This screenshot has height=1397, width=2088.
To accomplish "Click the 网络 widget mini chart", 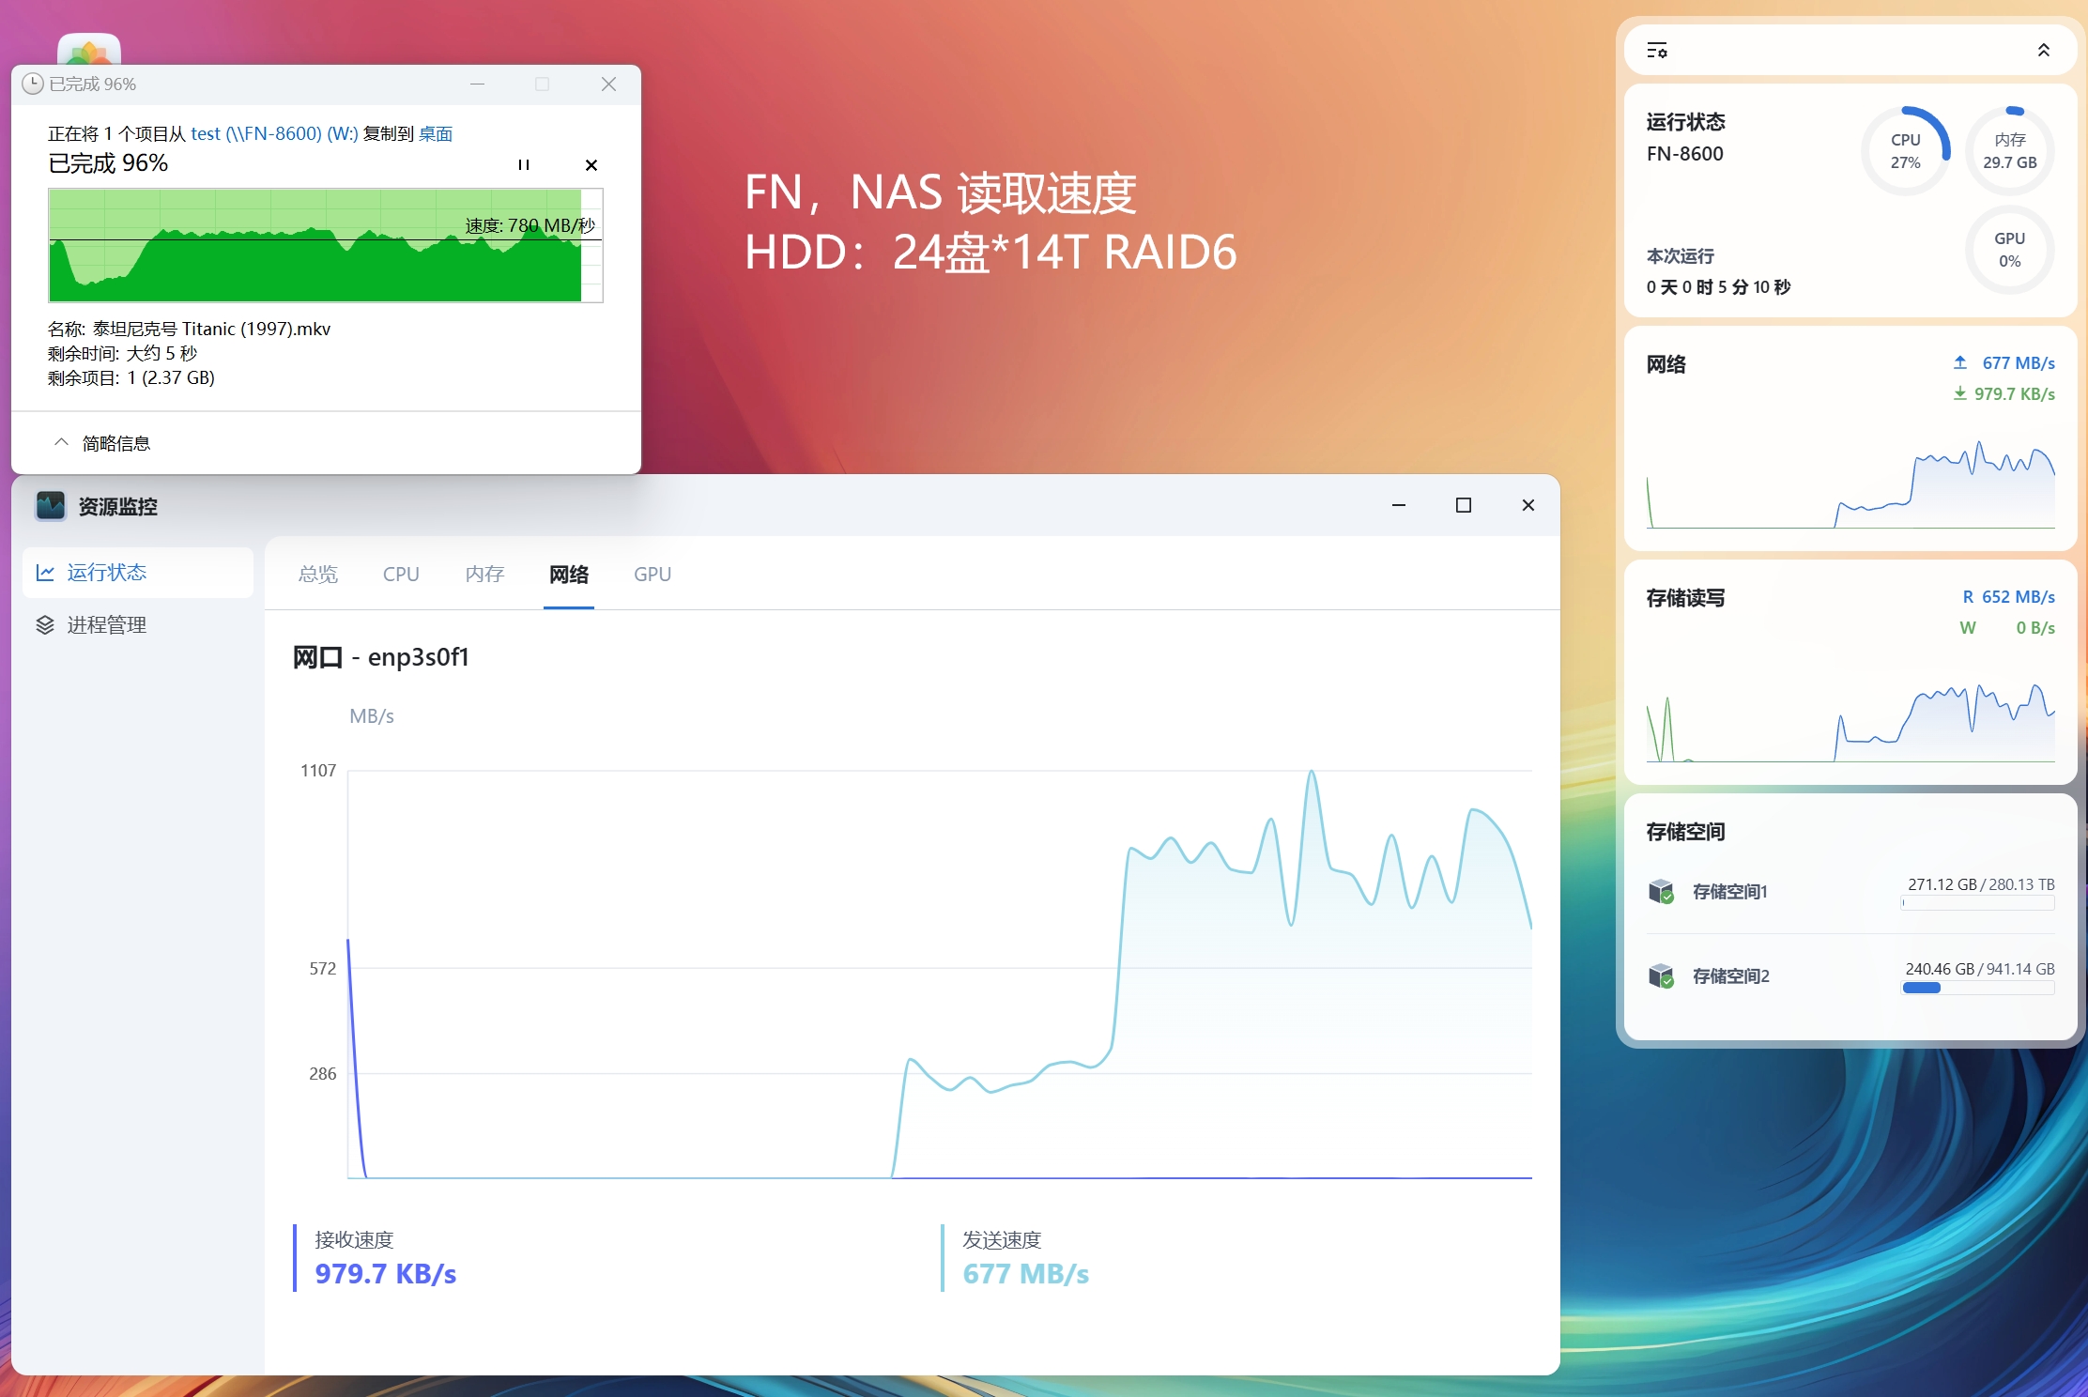I will (x=1850, y=483).
